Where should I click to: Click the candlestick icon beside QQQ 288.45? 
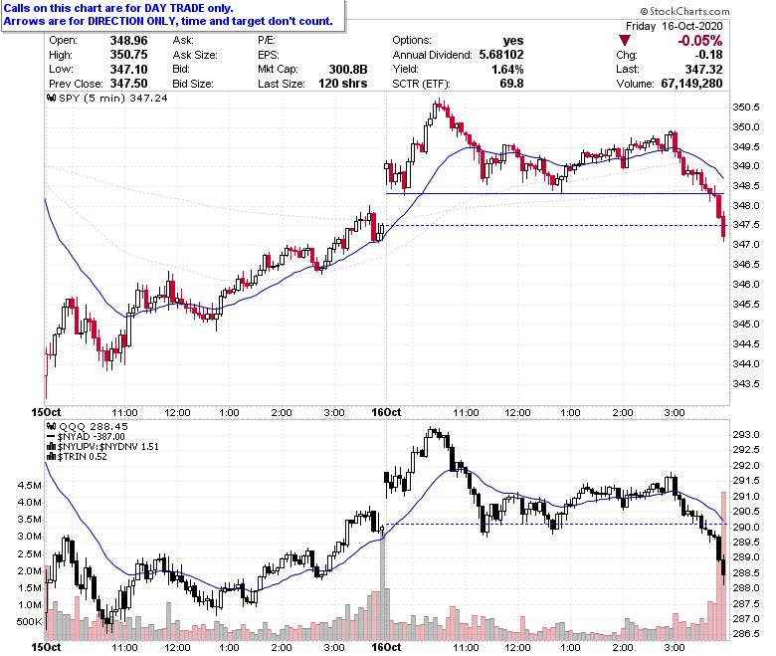coord(52,426)
